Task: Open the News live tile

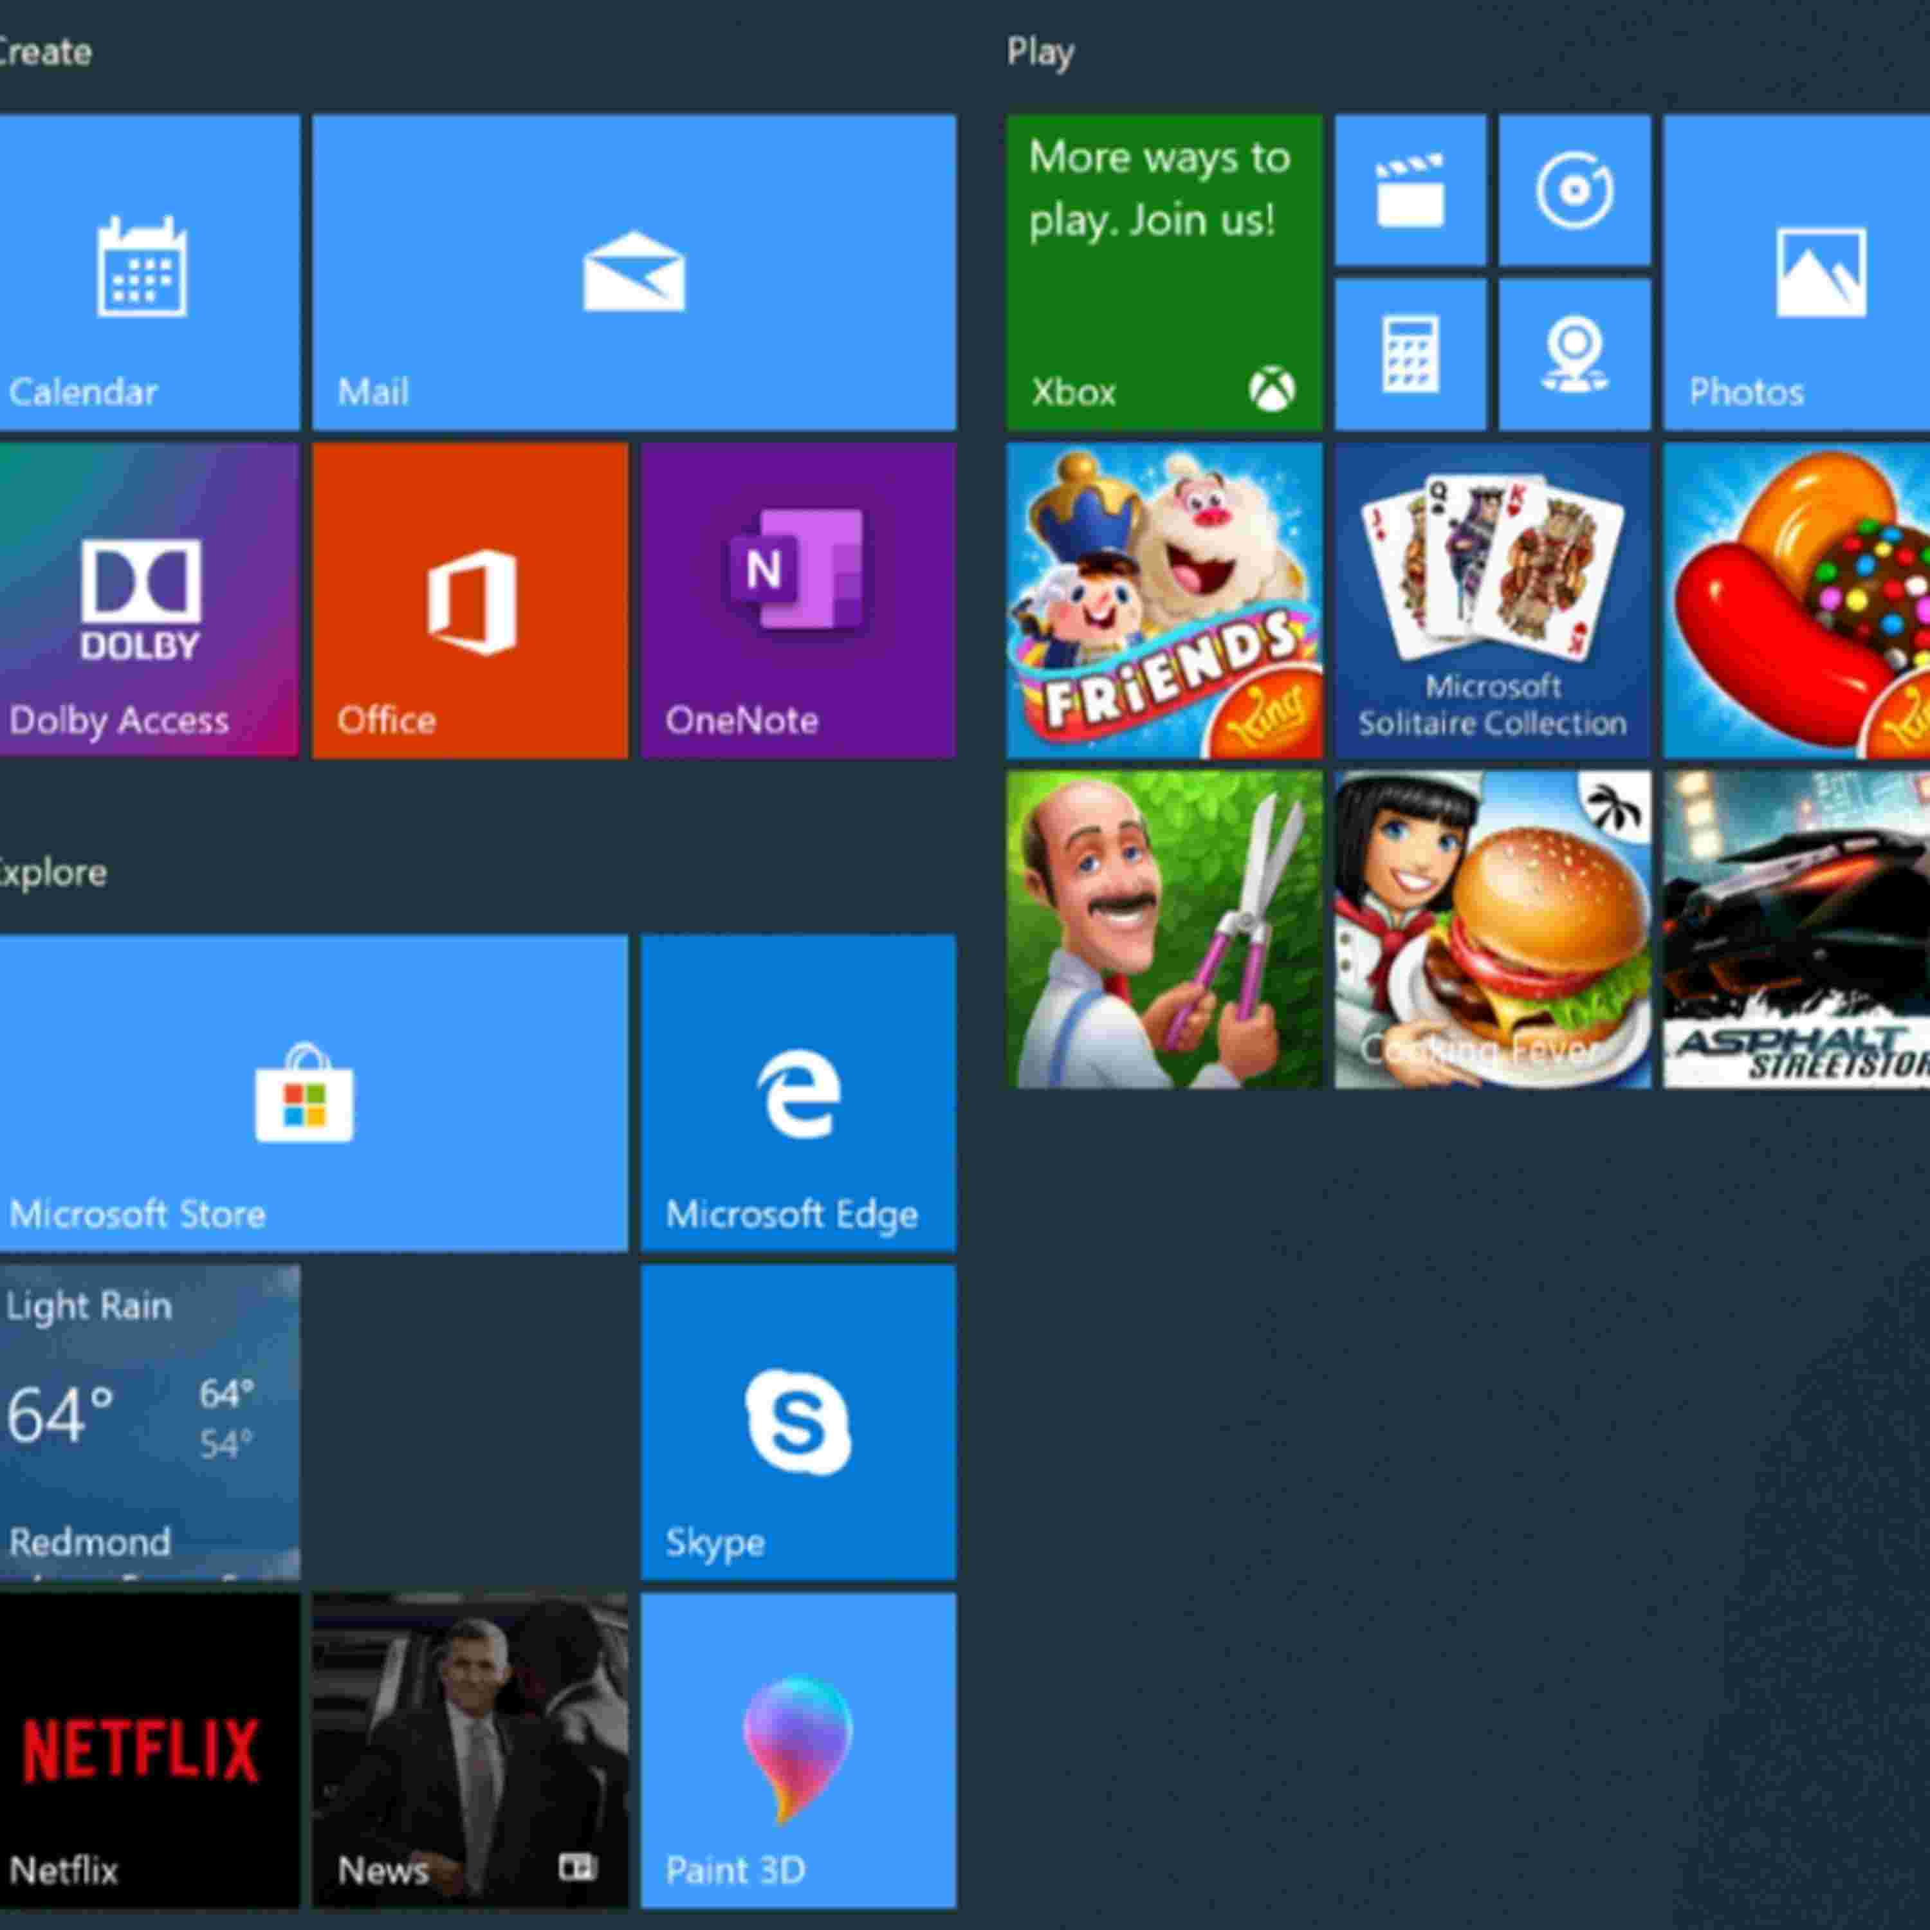Action: pos(470,1750)
